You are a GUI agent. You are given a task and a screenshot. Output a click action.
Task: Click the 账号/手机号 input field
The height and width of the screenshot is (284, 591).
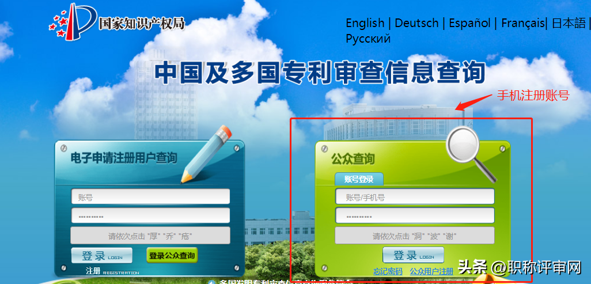pos(414,197)
